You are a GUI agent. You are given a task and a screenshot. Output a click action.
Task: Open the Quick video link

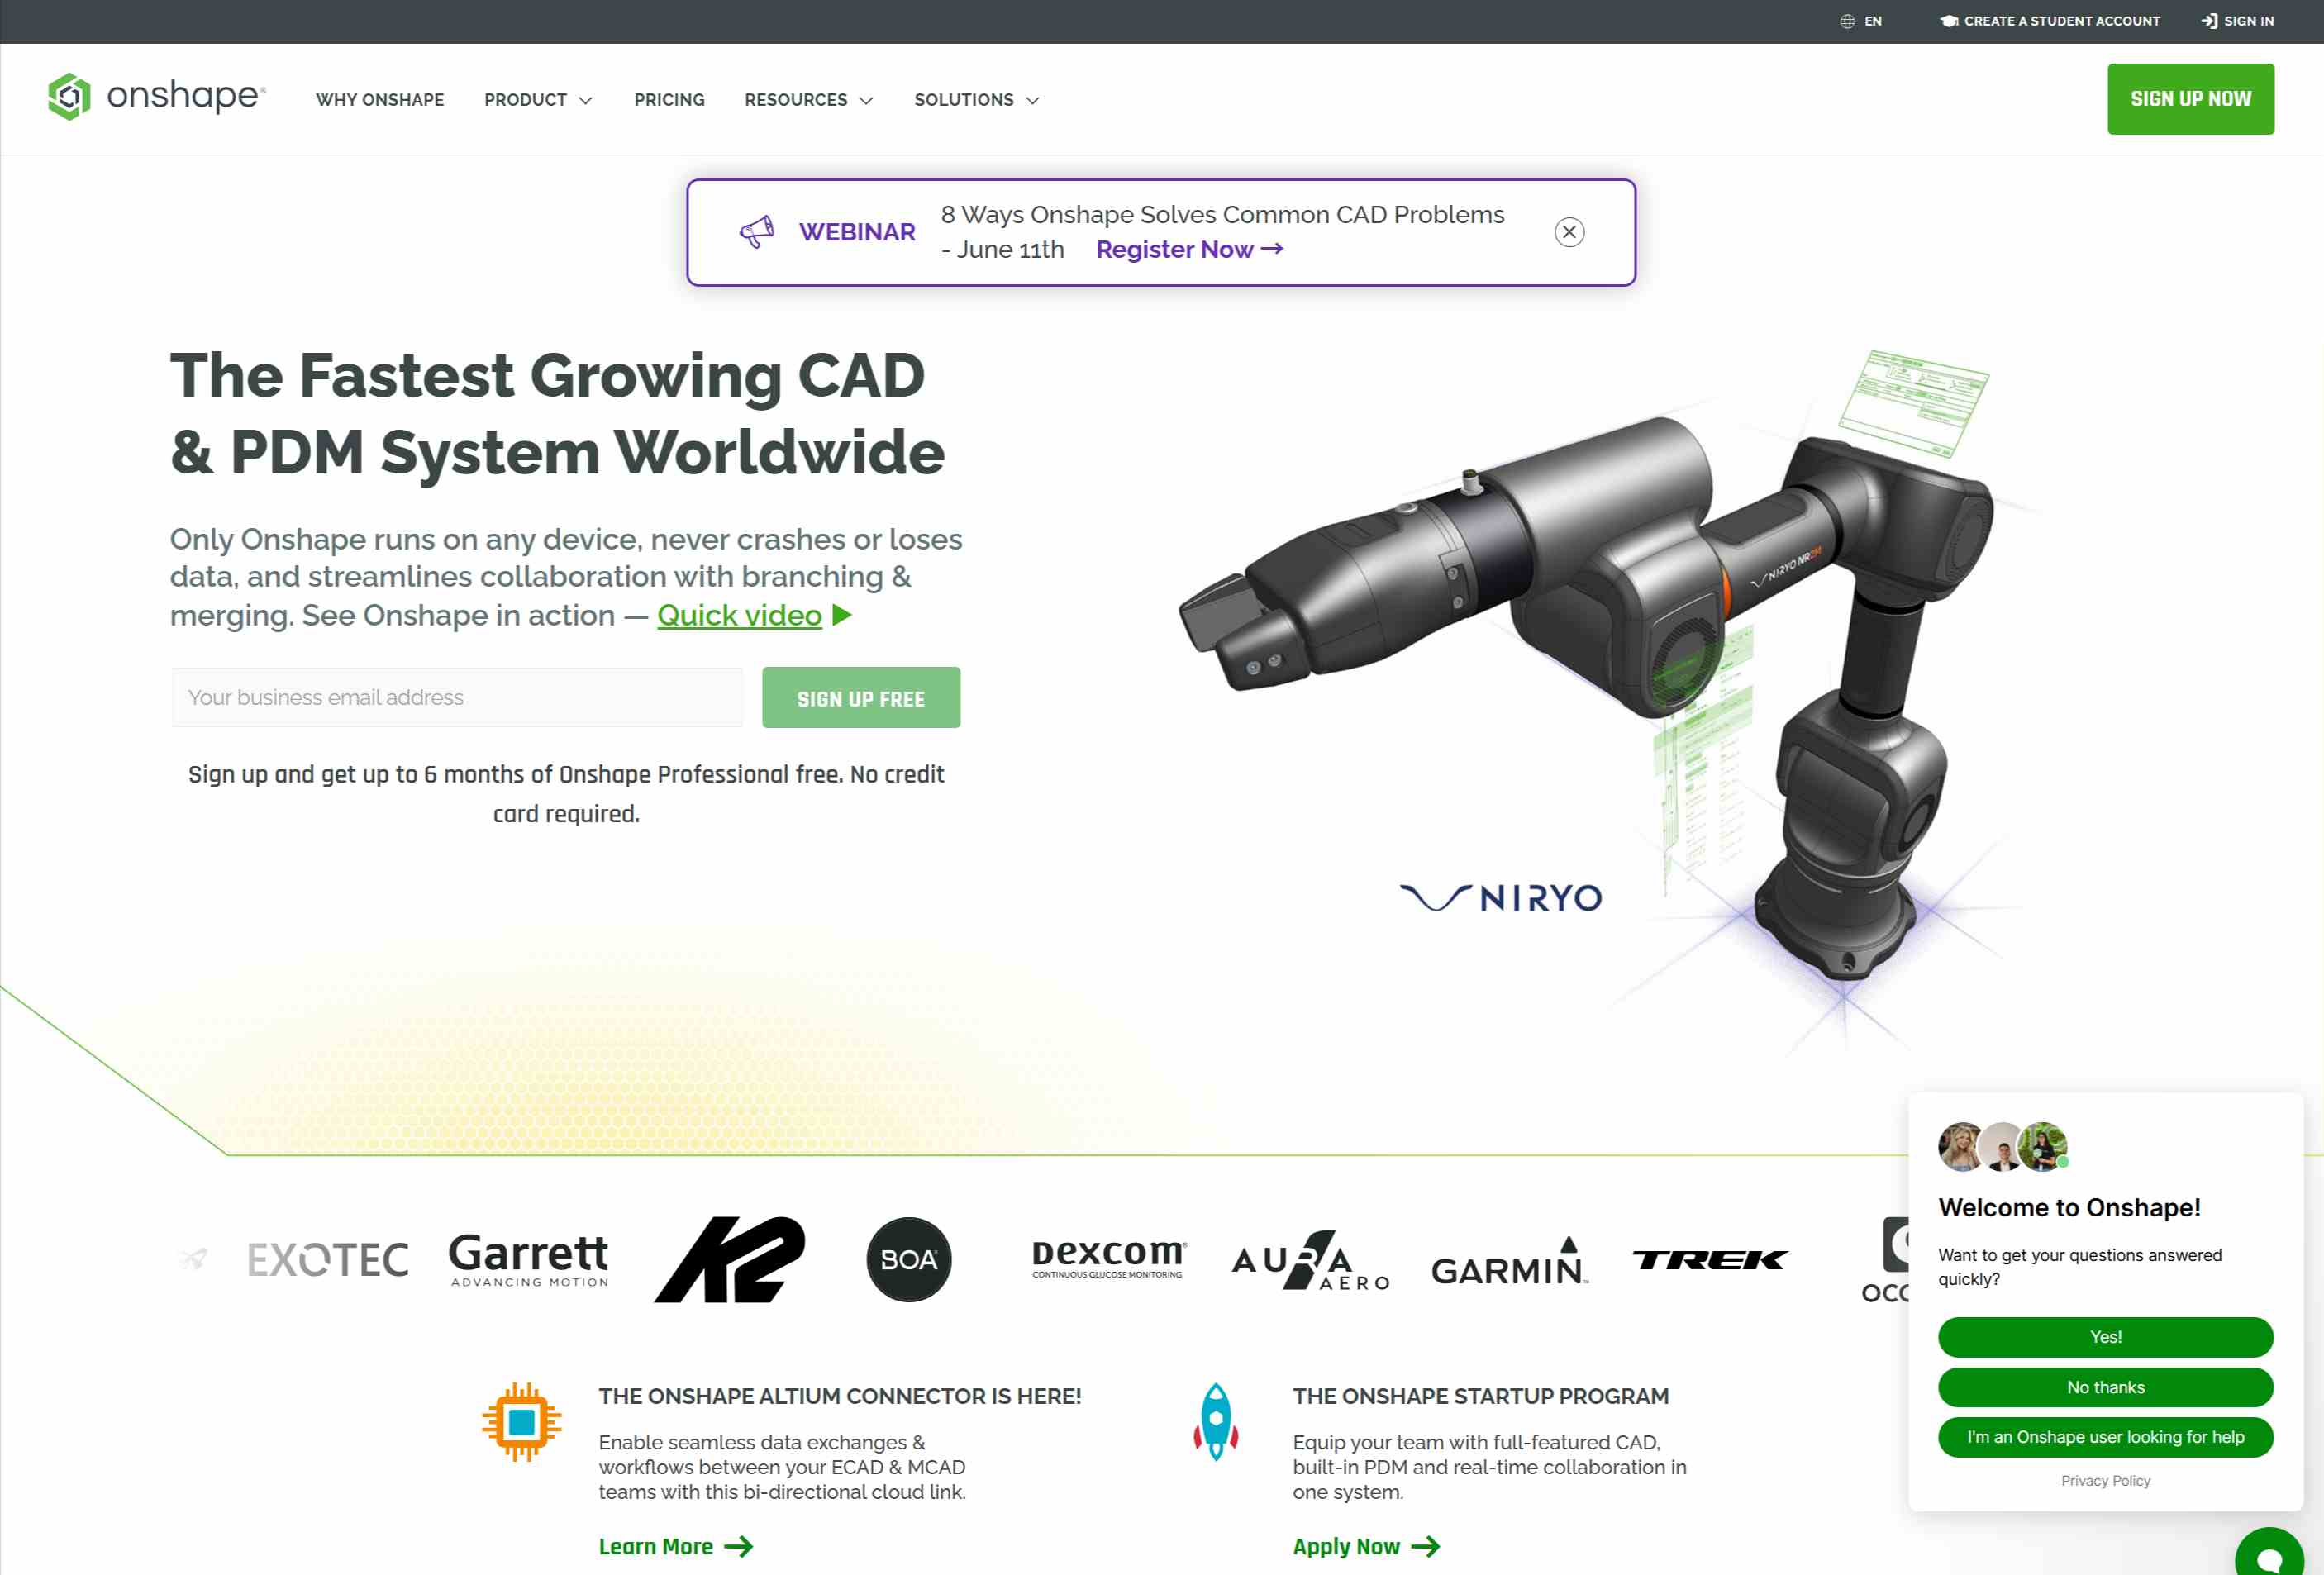click(739, 615)
